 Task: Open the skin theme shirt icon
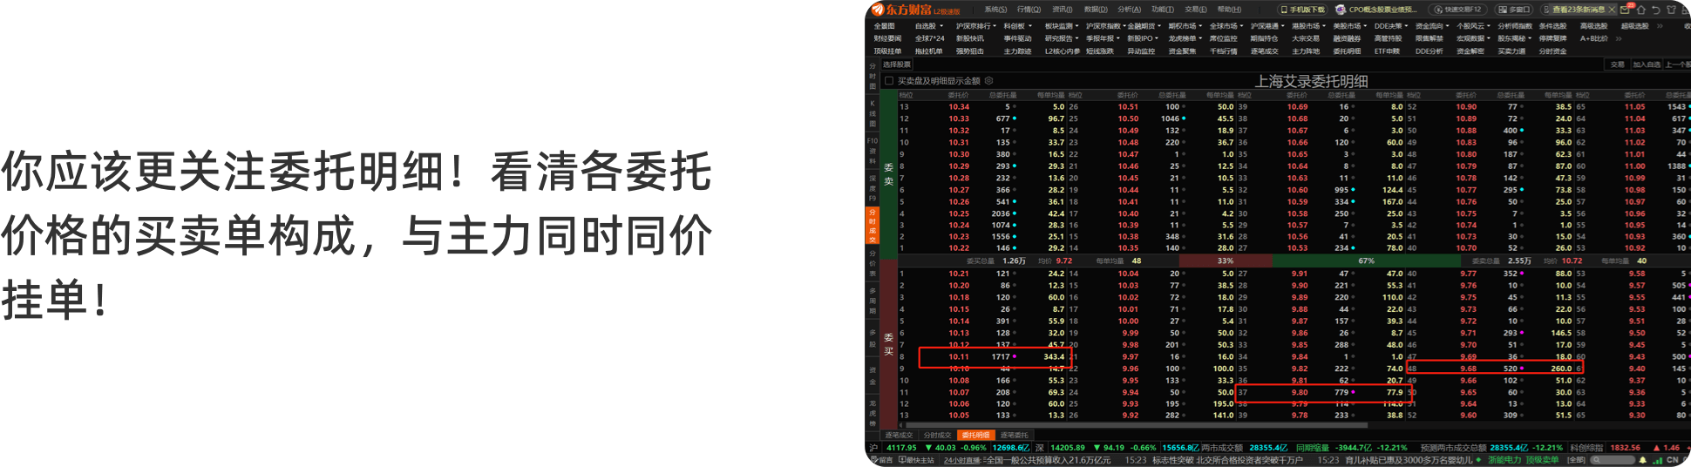(x=1671, y=10)
